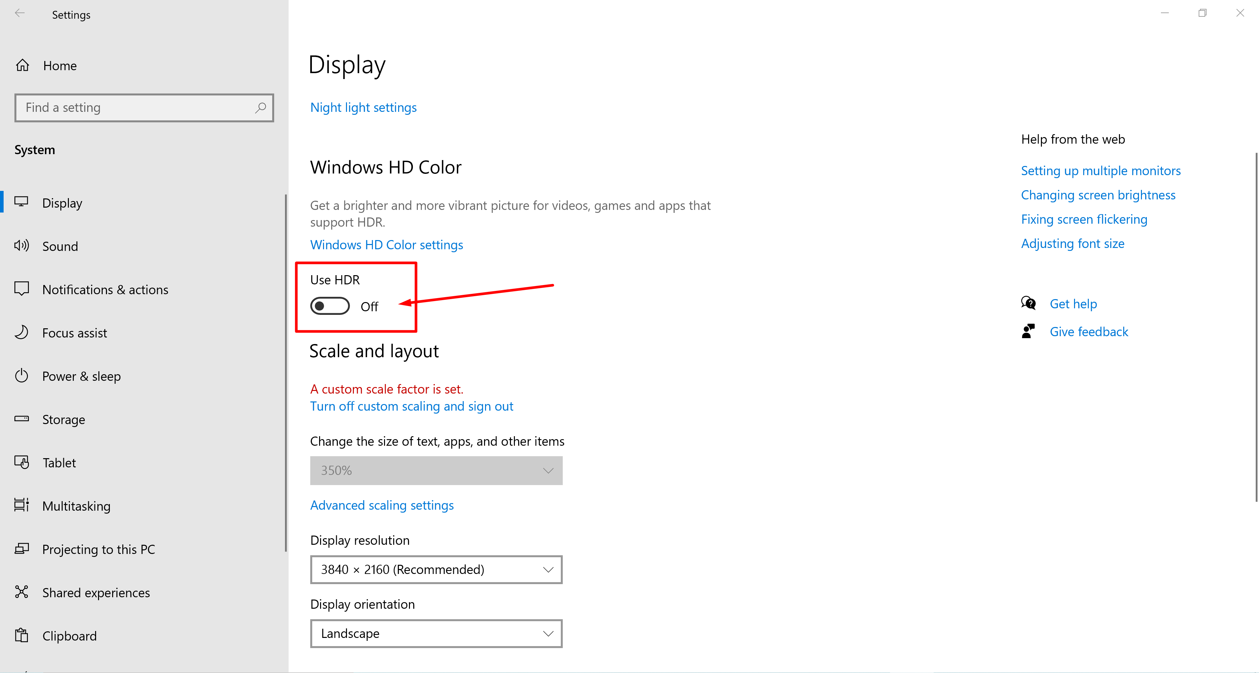Open the Home menu item
Screen dimensions: 1259x673
(144, 66)
